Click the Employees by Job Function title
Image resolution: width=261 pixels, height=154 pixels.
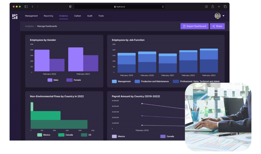click(128, 40)
